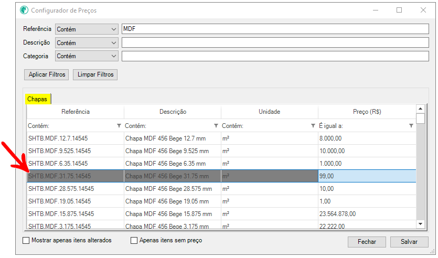Open the Referência condition dropdown

click(x=87, y=29)
